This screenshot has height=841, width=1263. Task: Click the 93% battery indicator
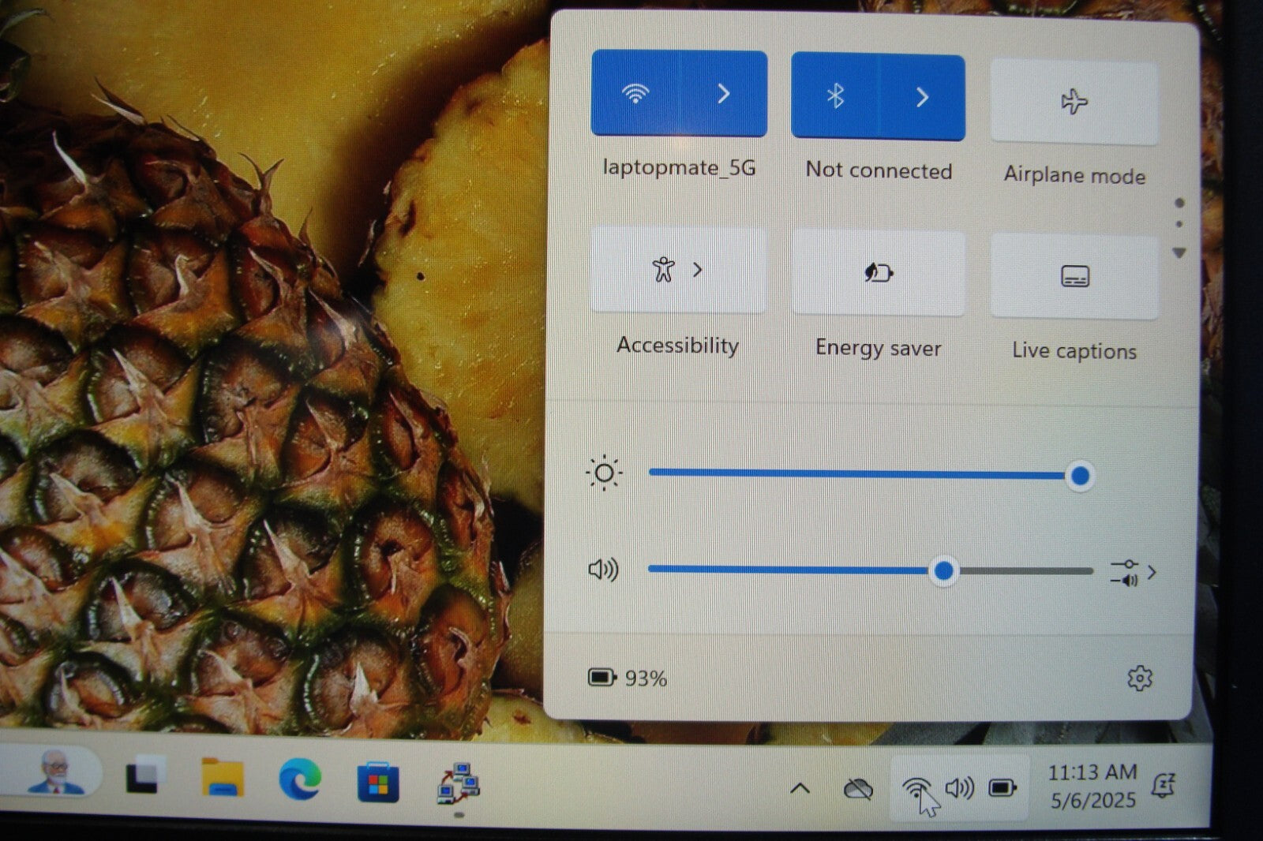pyautogui.click(x=628, y=678)
